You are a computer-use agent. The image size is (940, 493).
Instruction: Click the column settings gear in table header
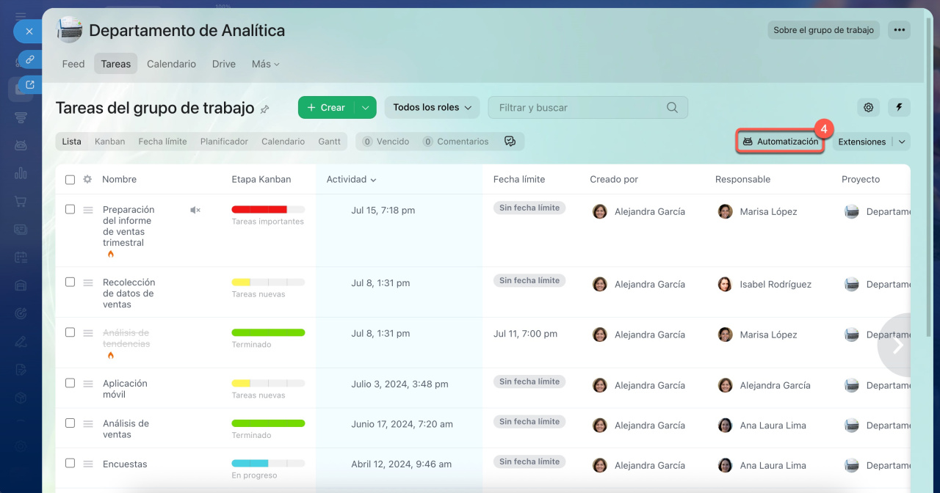(87, 179)
